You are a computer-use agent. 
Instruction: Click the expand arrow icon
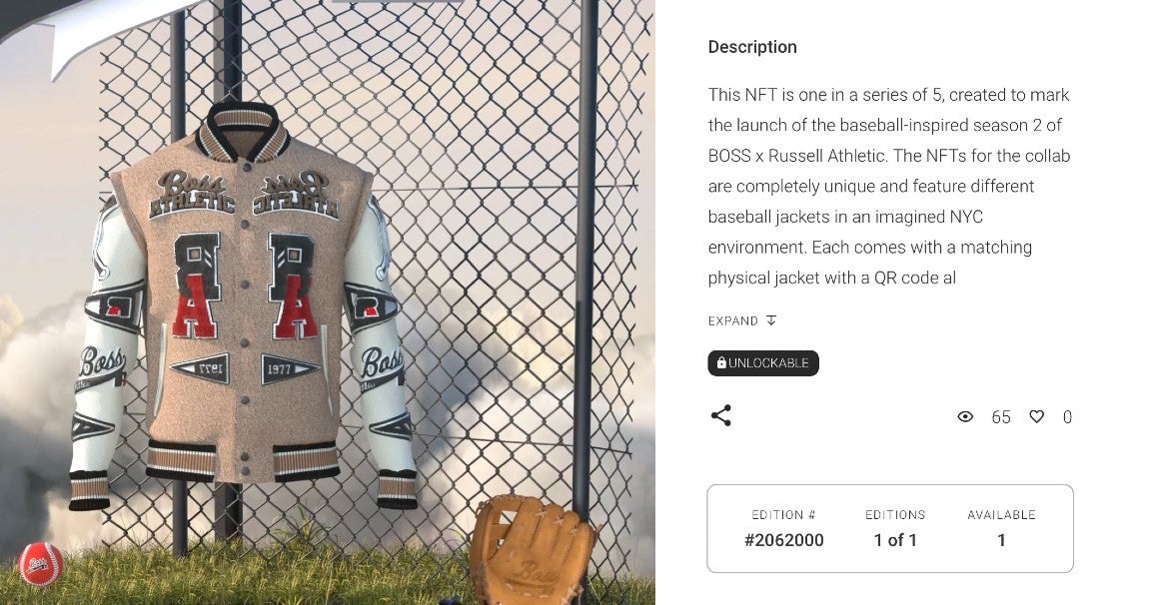(771, 320)
